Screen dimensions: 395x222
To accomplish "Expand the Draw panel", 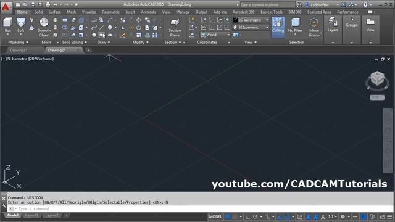I will coord(104,42).
